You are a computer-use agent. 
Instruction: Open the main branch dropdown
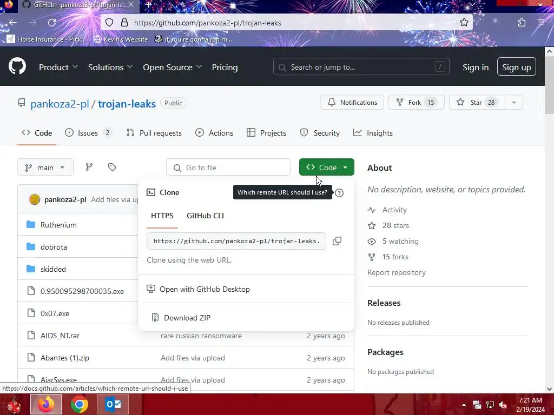[x=45, y=168]
